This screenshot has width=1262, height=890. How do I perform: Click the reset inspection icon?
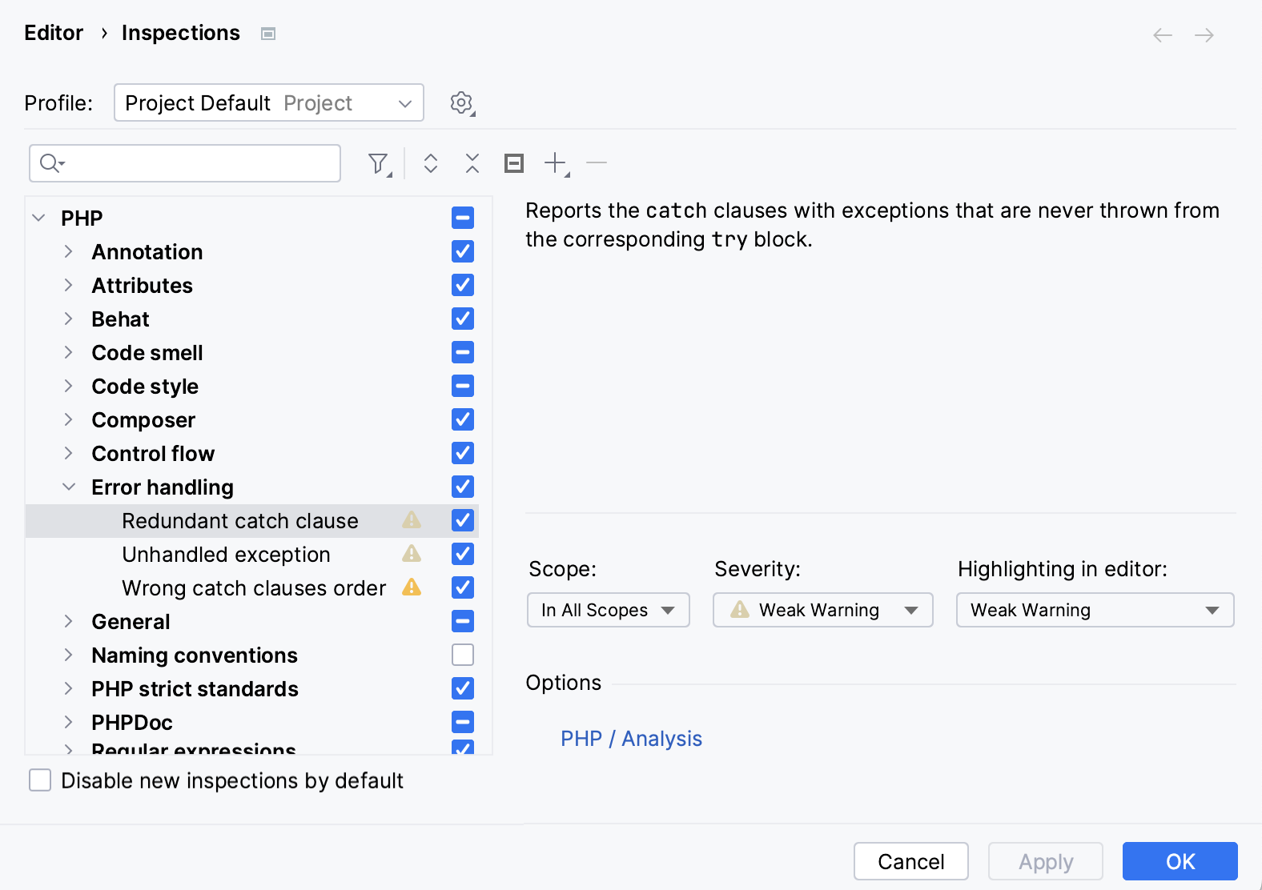tap(513, 162)
